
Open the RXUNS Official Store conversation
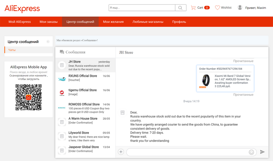tap(85, 79)
